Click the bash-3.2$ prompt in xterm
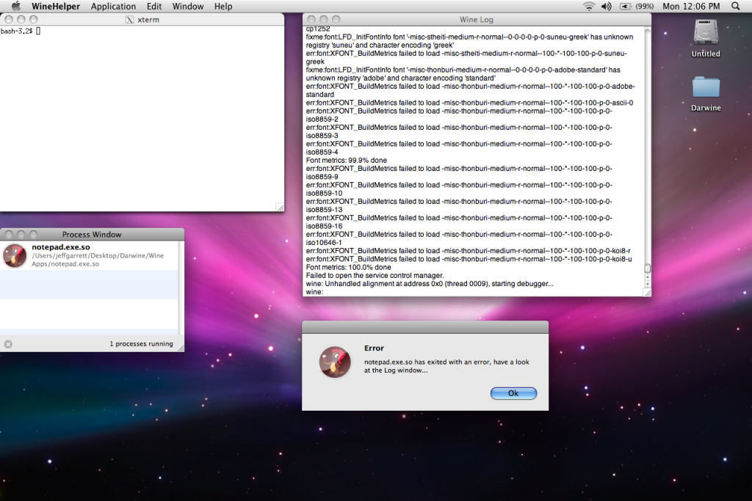 point(17,31)
